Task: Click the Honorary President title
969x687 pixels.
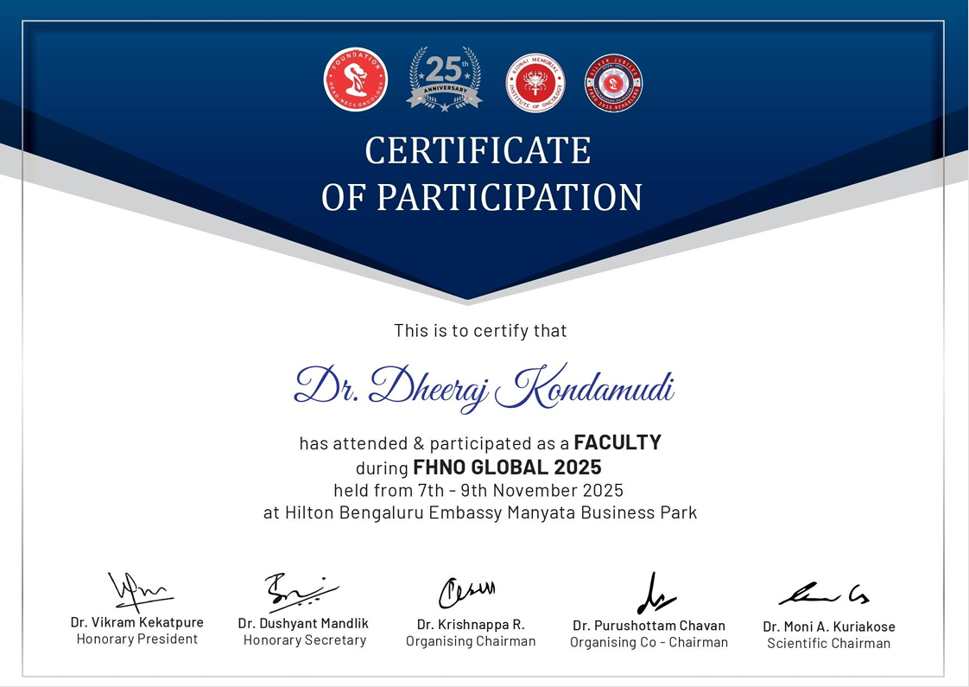Action: pyautogui.click(x=137, y=639)
